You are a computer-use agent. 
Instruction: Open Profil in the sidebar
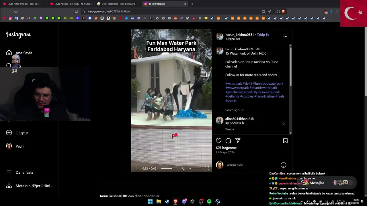(15, 146)
